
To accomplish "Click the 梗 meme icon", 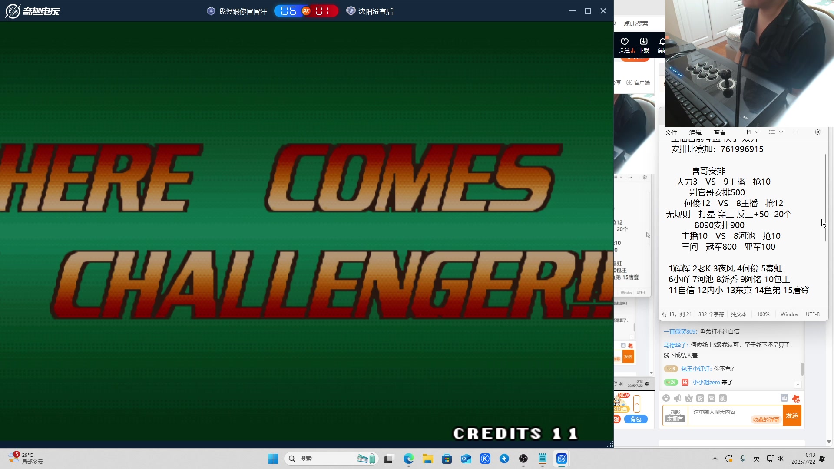I will (x=723, y=398).
